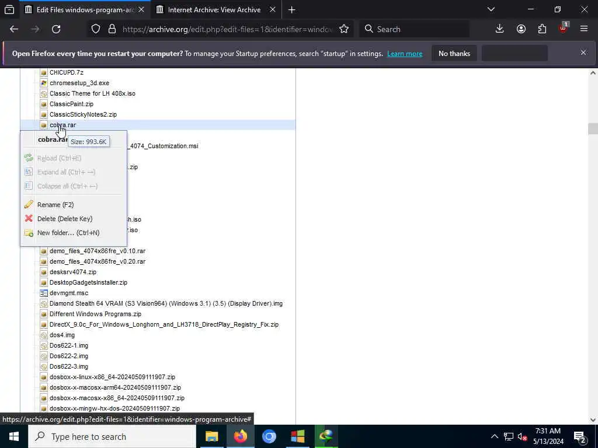Click the padlock site info icon
598x448 pixels.
pyautogui.click(x=112, y=29)
